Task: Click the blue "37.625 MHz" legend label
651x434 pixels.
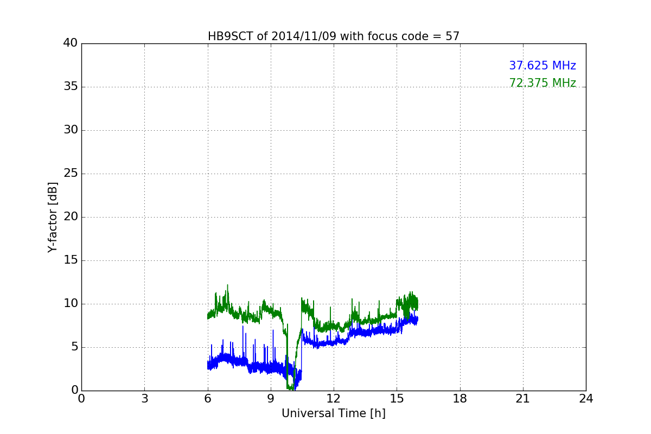Action: point(542,66)
